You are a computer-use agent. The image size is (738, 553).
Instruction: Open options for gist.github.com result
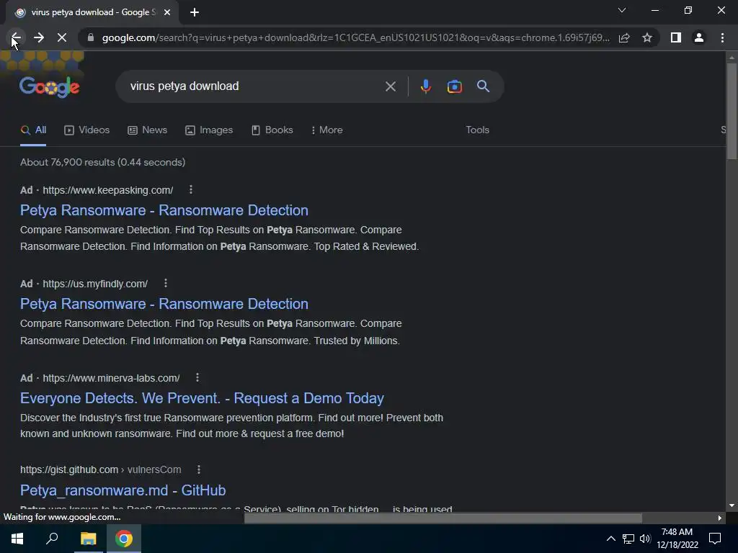[x=199, y=469]
